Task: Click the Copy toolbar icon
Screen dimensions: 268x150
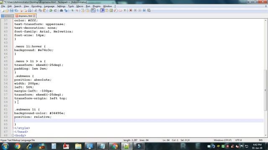Action: (40, 10)
